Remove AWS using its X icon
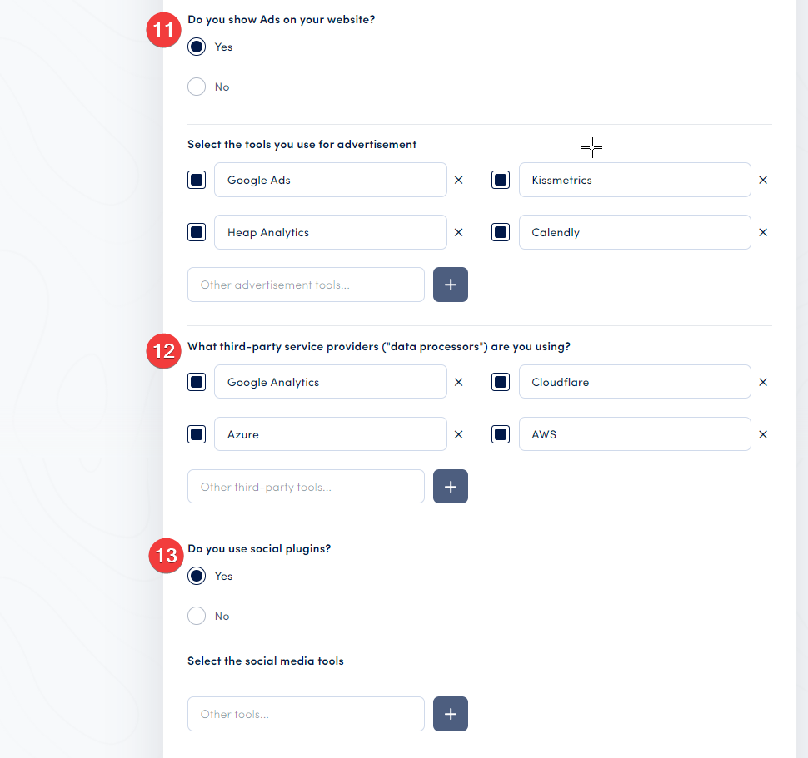 pos(762,433)
